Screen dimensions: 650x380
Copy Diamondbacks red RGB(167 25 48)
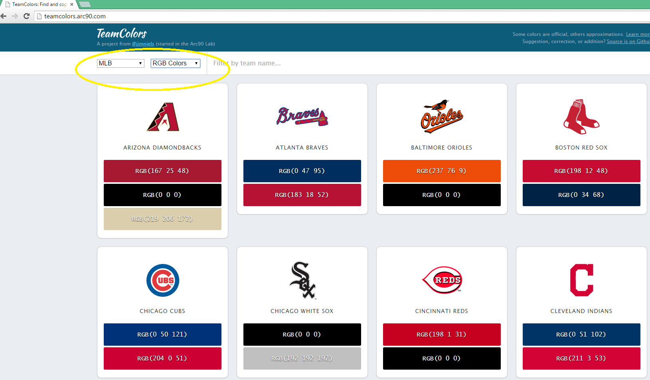pyautogui.click(x=162, y=171)
